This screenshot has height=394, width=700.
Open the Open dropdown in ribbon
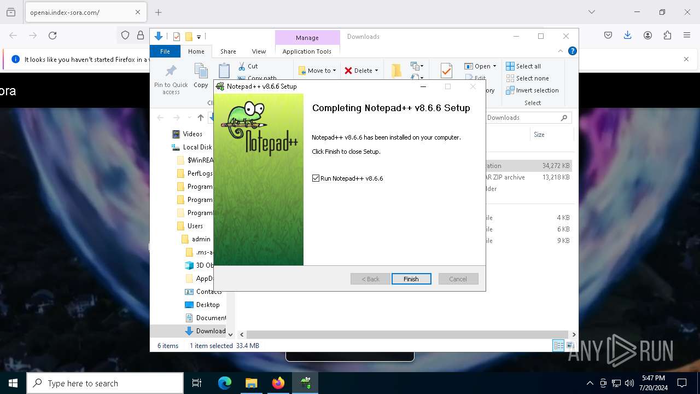[x=480, y=66]
